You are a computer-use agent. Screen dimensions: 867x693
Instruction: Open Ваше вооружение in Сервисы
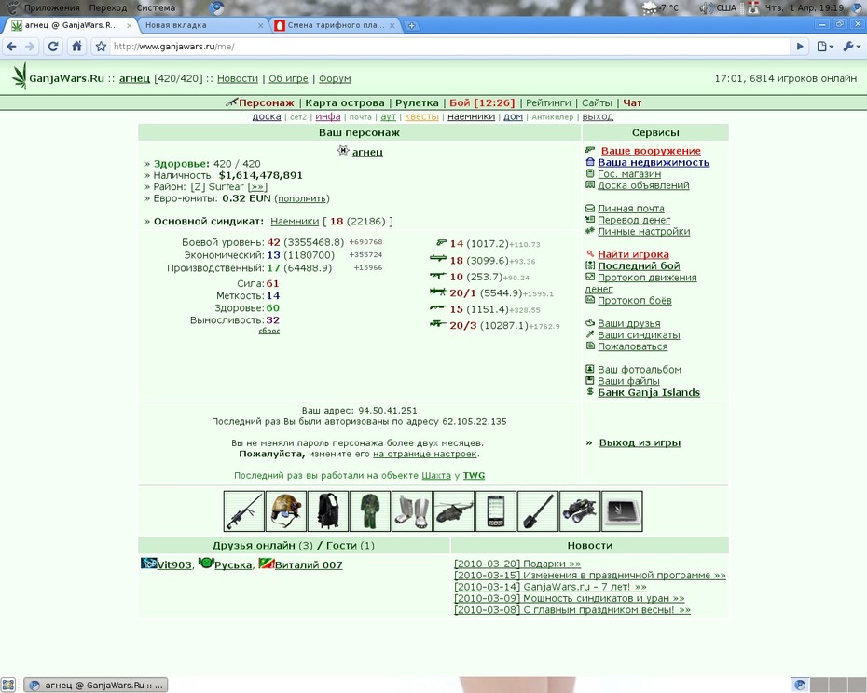tap(651, 151)
